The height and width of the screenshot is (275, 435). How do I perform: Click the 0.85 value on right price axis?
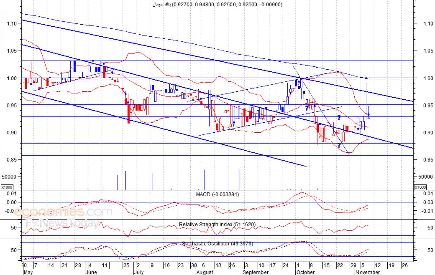click(x=428, y=160)
